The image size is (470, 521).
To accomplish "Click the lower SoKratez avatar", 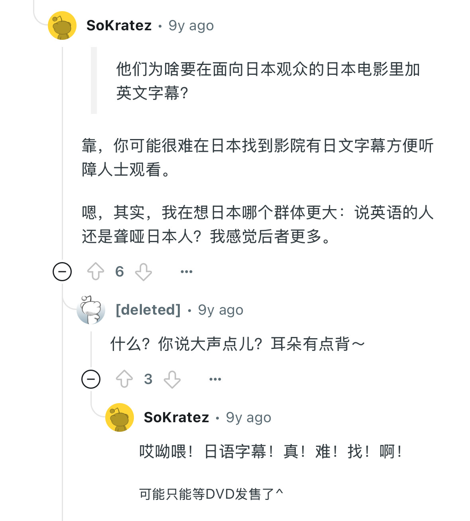I will point(120,417).
